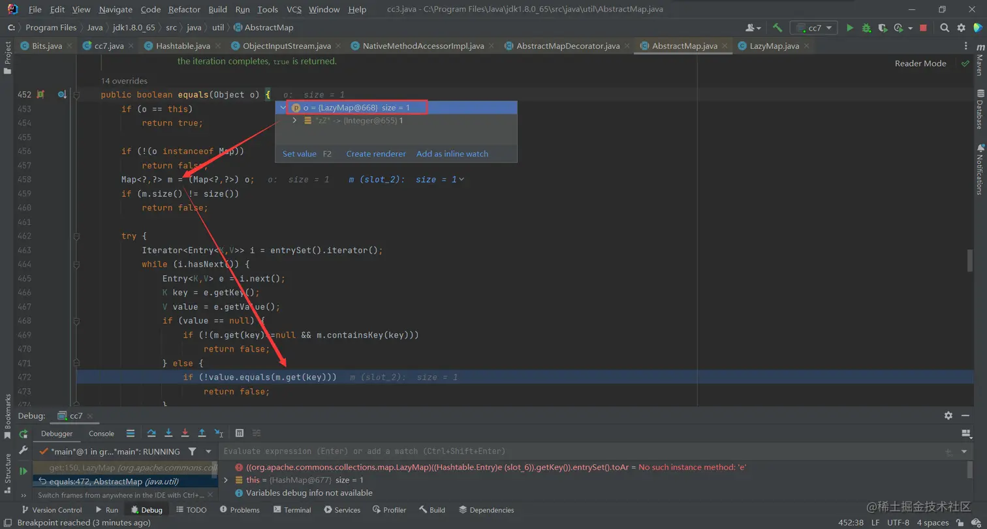Image resolution: width=987 pixels, height=529 pixels.
Task: Run cc7 with the green play icon
Action: click(x=850, y=28)
